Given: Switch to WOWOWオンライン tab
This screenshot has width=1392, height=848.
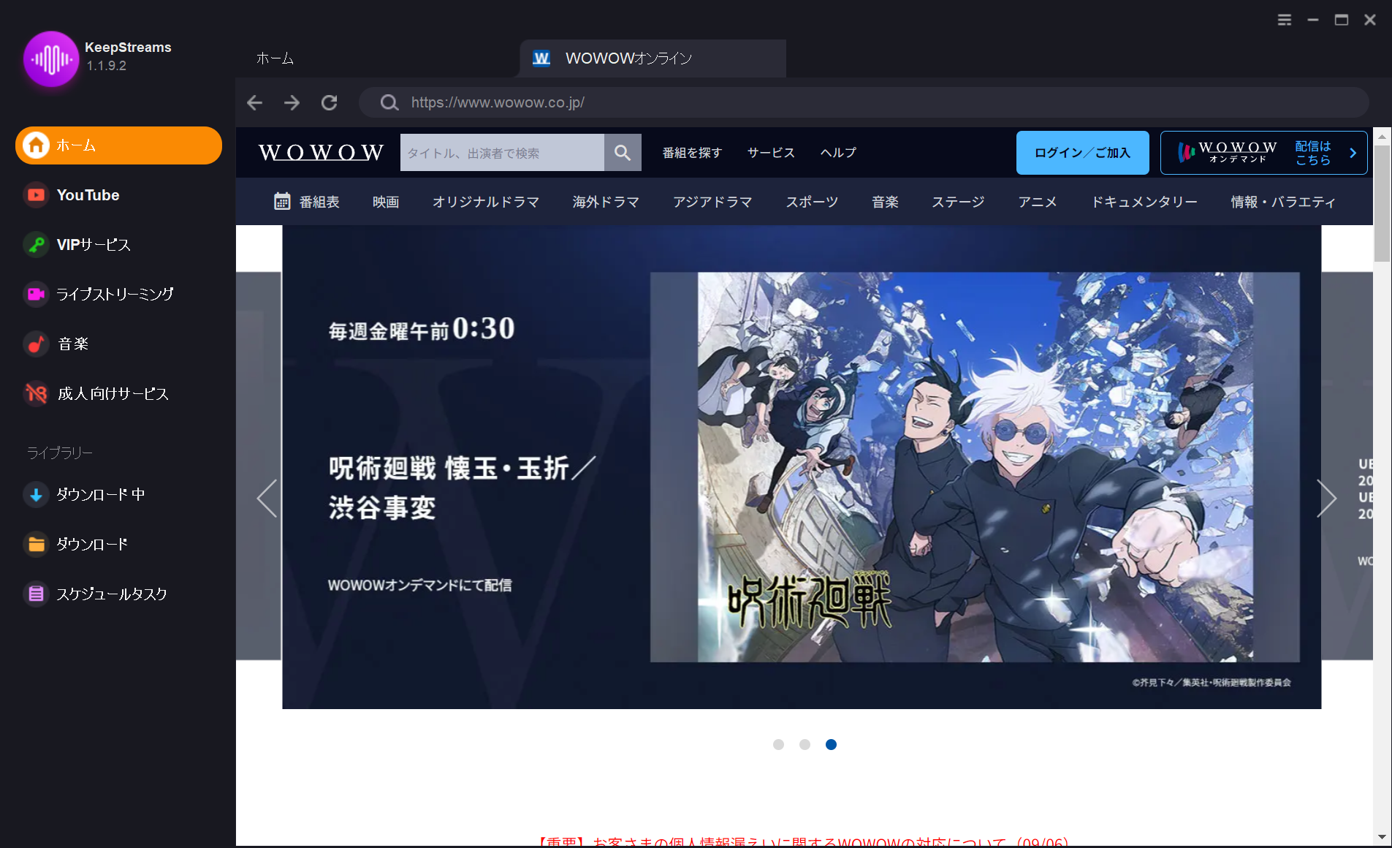Looking at the screenshot, I should [x=653, y=58].
